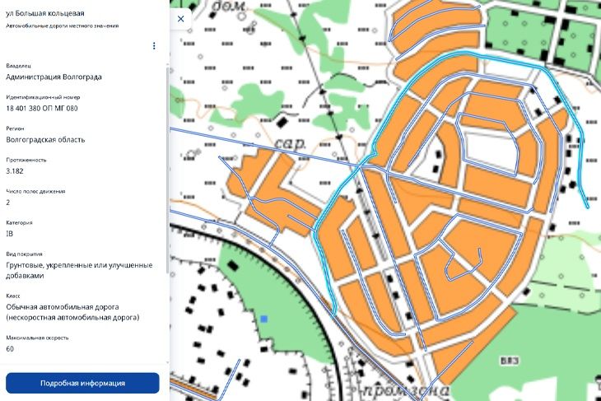Viewport: 601px width, 401px height.
Task: Click region value Волгоградская область
Action: point(45,139)
